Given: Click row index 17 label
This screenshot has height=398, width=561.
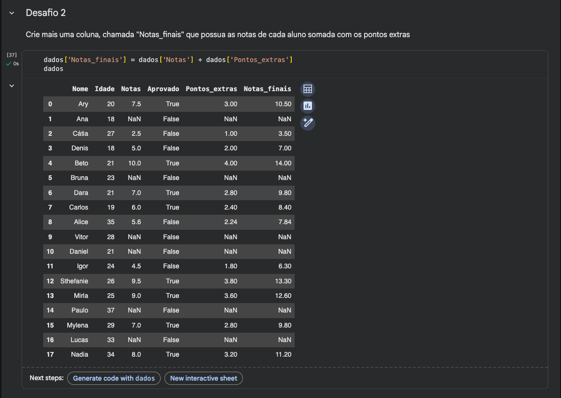Looking at the screenshot, I should coord(50,354).
